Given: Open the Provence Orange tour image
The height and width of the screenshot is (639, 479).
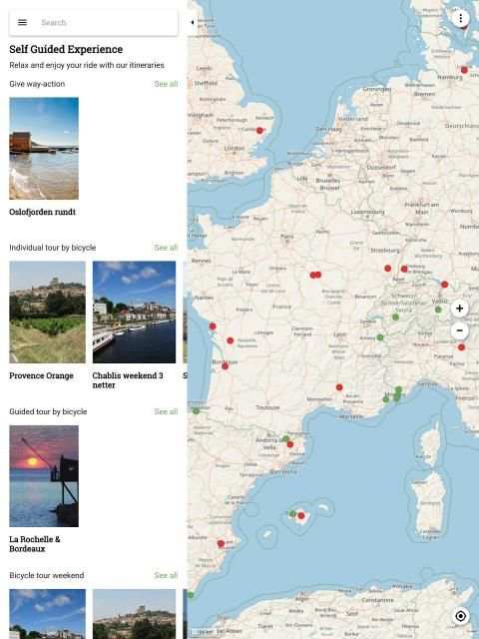Looking at the screenshot, I should coord(47,313).
